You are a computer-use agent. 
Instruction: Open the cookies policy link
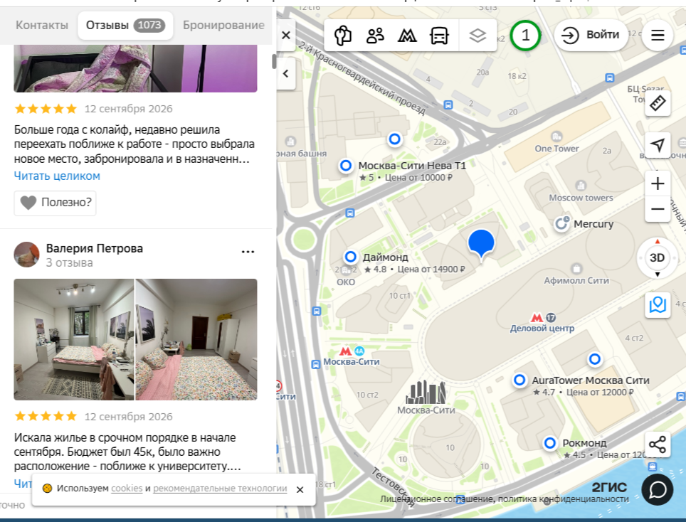pyautogui.click(x=127, y=489)
